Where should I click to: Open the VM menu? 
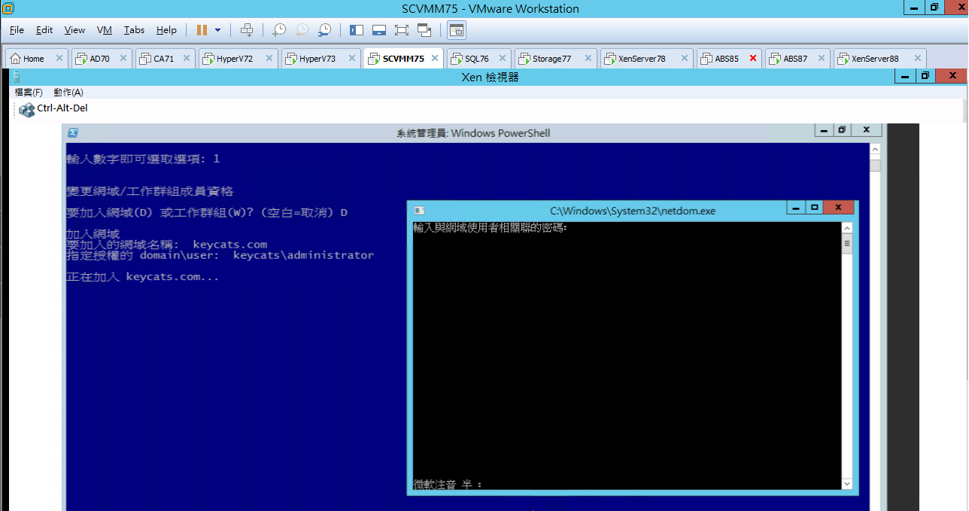click(105, 30)
